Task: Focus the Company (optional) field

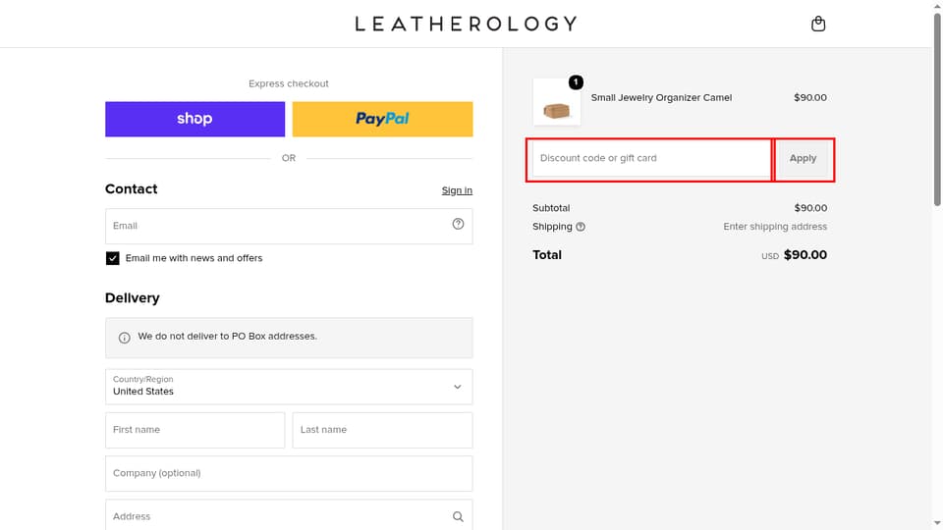Action: [289, 473]
